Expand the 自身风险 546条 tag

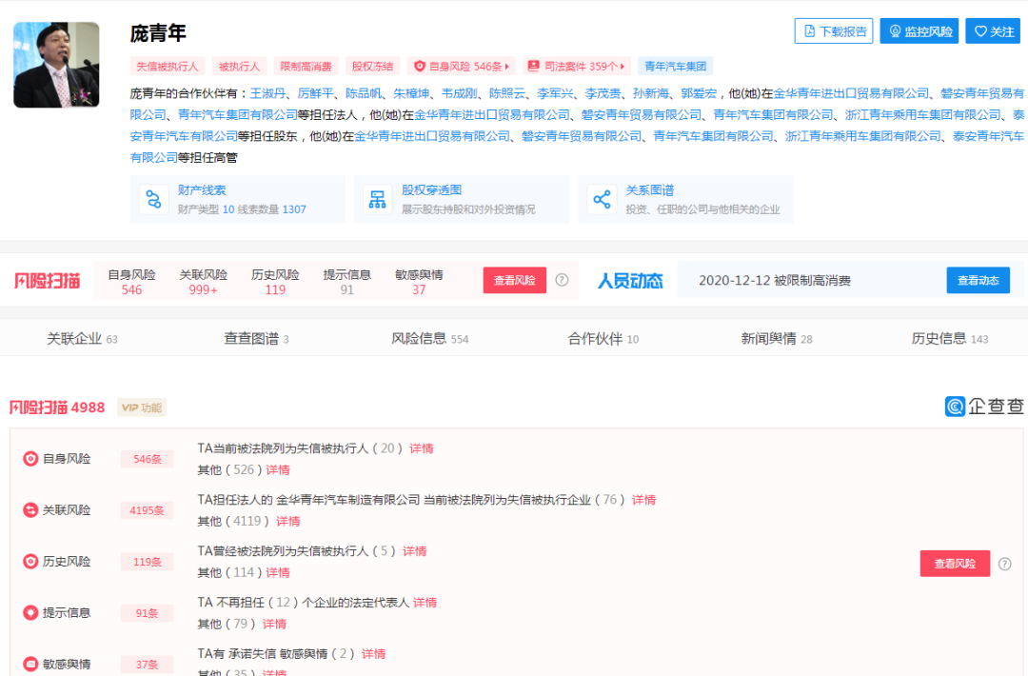click(462, 67)
